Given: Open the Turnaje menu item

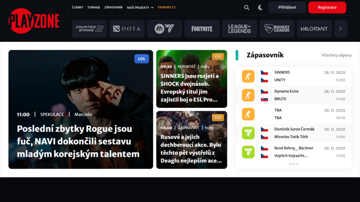Looking at the screenshot, I should pos(94,7).
